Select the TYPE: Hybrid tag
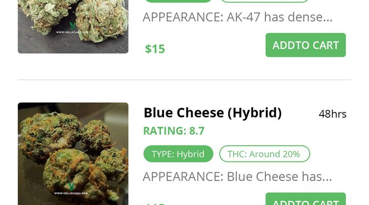This screenshot has width=369, height=205. click(178, 154)
